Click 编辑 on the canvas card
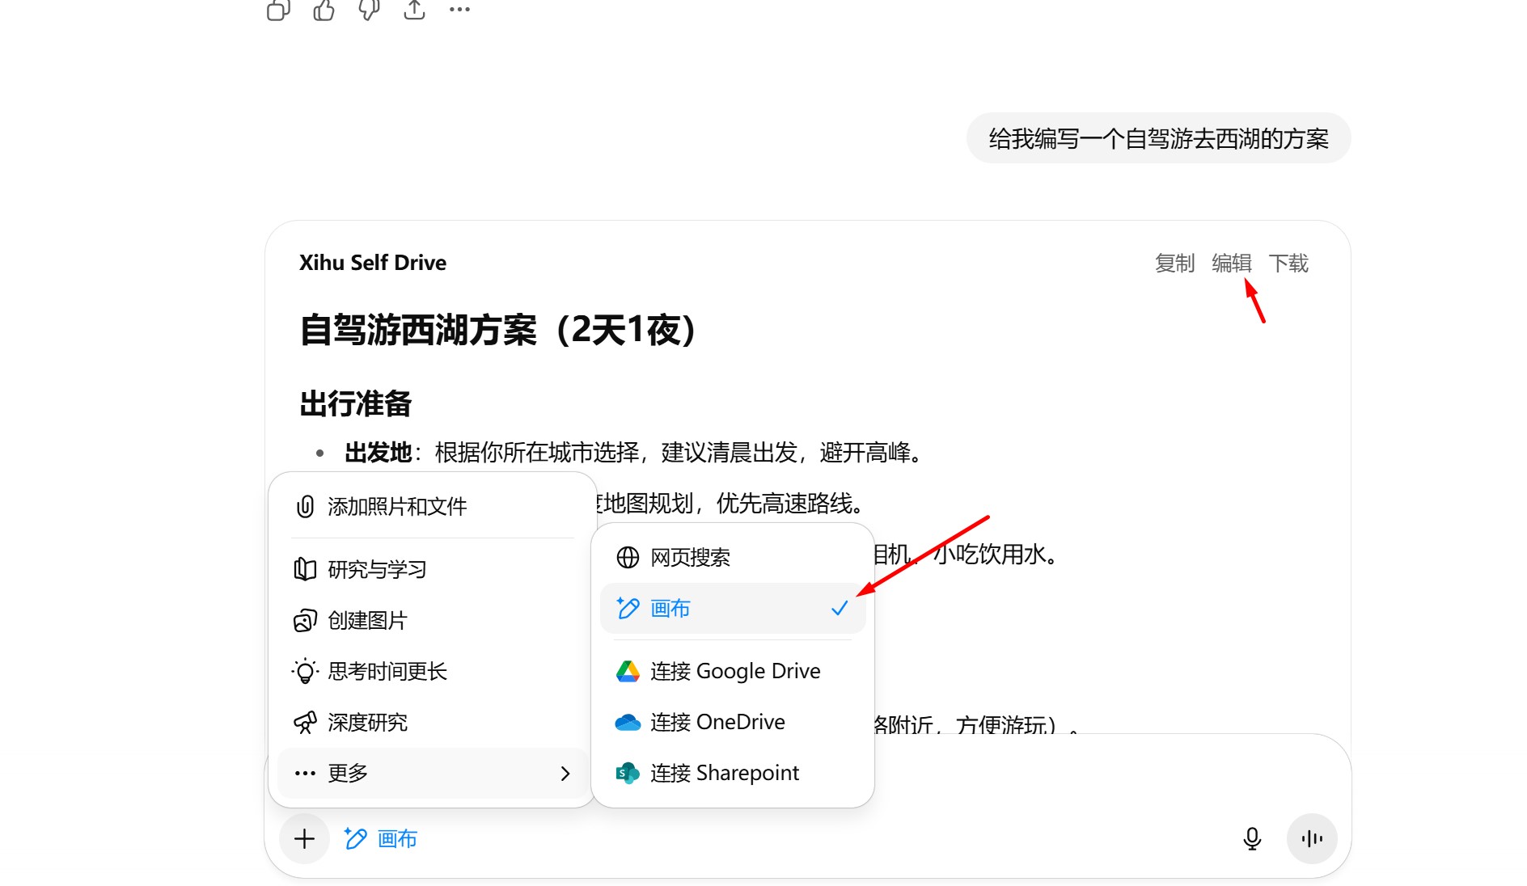This screenshot has width=1527, height=886. [x=1231, y=263]
